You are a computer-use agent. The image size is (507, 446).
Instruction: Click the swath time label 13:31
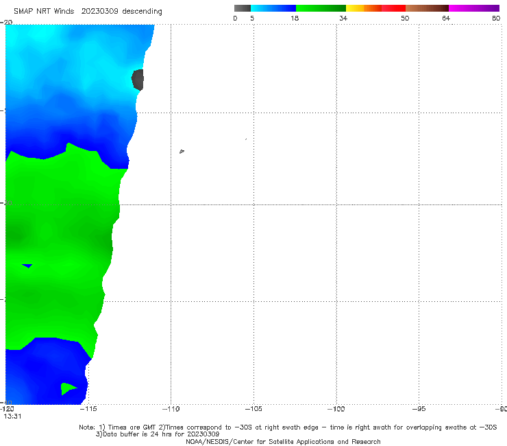pyautogui.click(x=12, y=416)
